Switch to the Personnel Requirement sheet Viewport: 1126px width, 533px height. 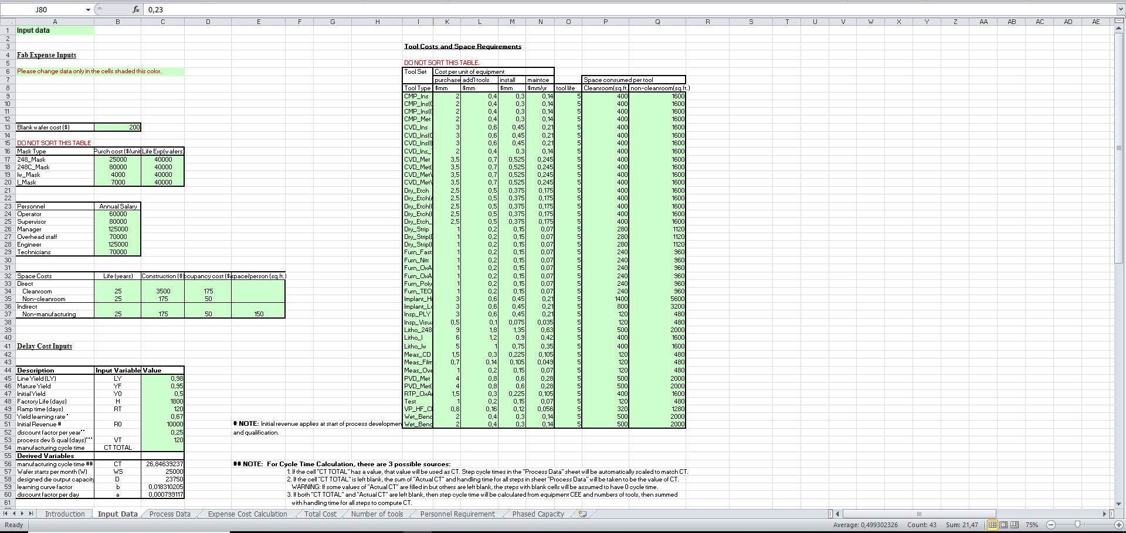coord(457,514)
